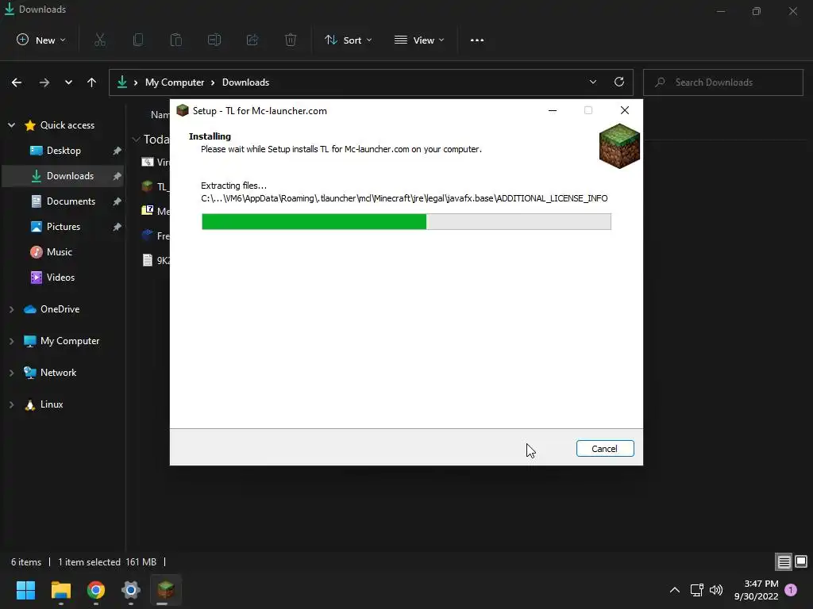Expand the Network tree node
This screenshot has width=813, height=609.
tap(11, 373)
